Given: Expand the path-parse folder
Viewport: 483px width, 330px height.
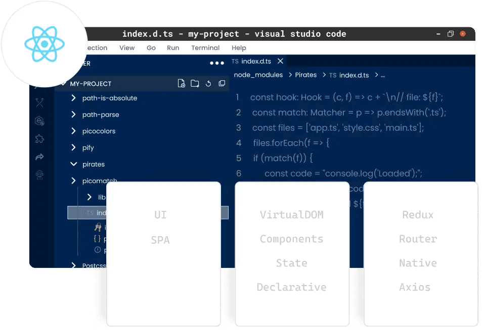Looking at the screenshot, I should 73,115.
